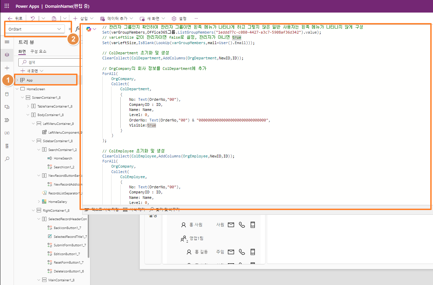The image size is (433, 285).
Task: Select HomeScreen in the tree view
Action: [36, 89]
